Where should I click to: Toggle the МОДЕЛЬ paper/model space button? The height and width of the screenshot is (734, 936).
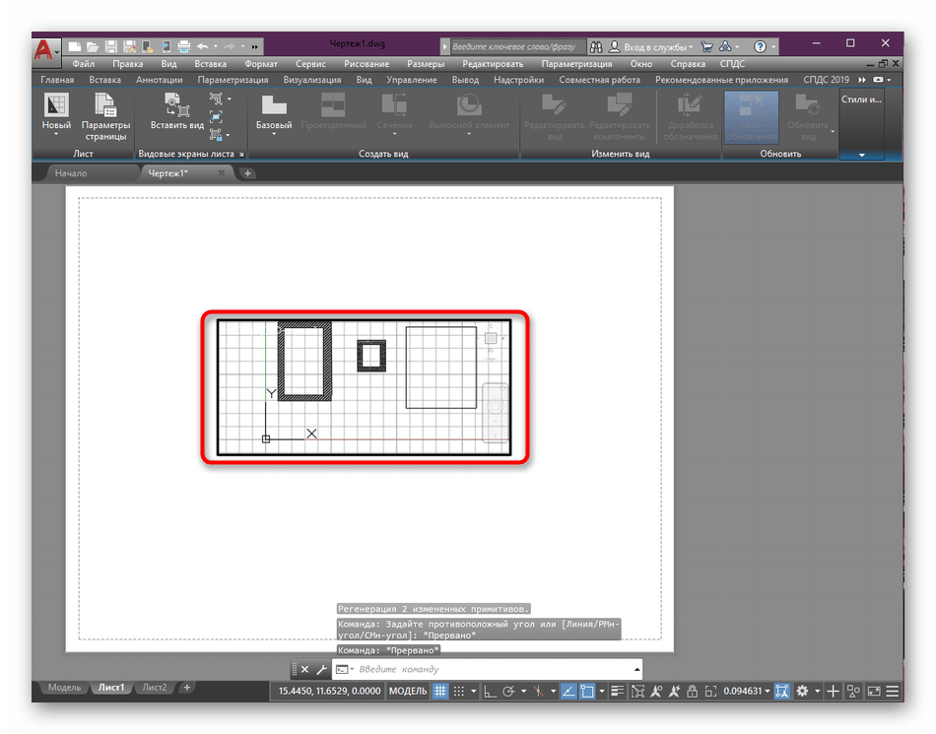(x=408, y=691)
